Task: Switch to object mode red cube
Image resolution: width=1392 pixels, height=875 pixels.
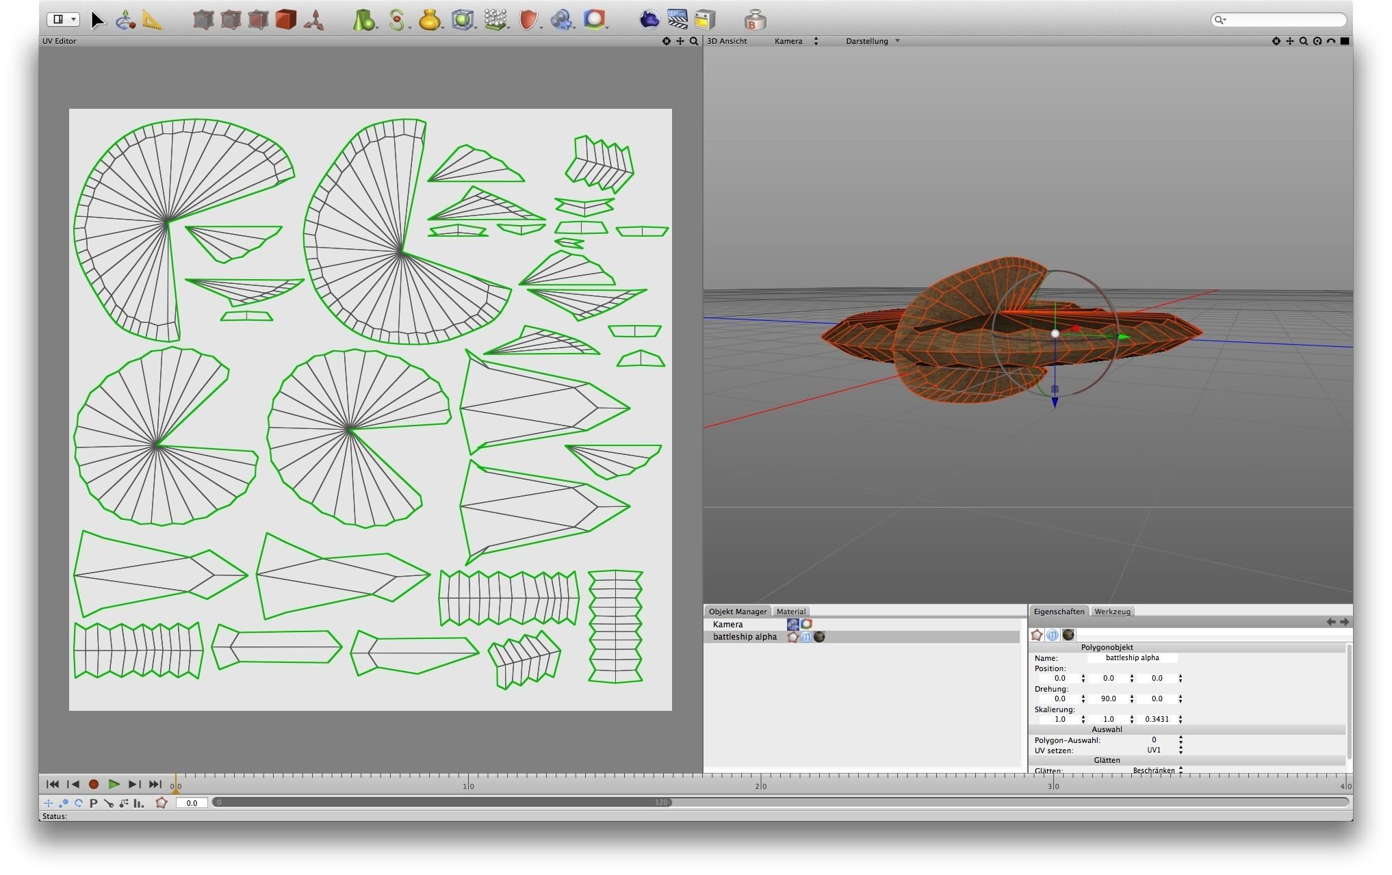Action: point(285,20)
